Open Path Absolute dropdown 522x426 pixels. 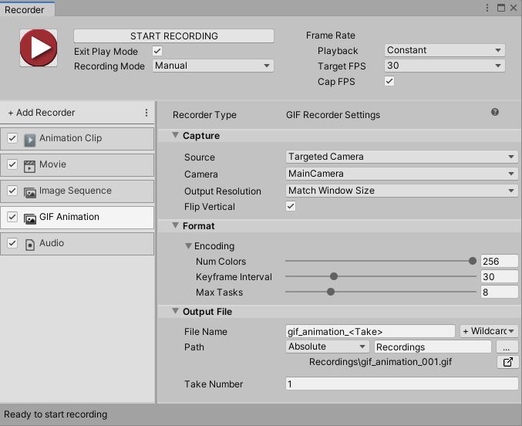pyautogui.click(x=327, y=347)
